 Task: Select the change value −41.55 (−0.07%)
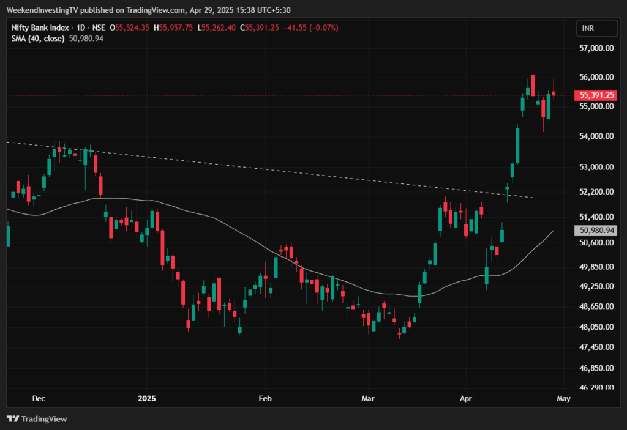(x=310, y=28)
